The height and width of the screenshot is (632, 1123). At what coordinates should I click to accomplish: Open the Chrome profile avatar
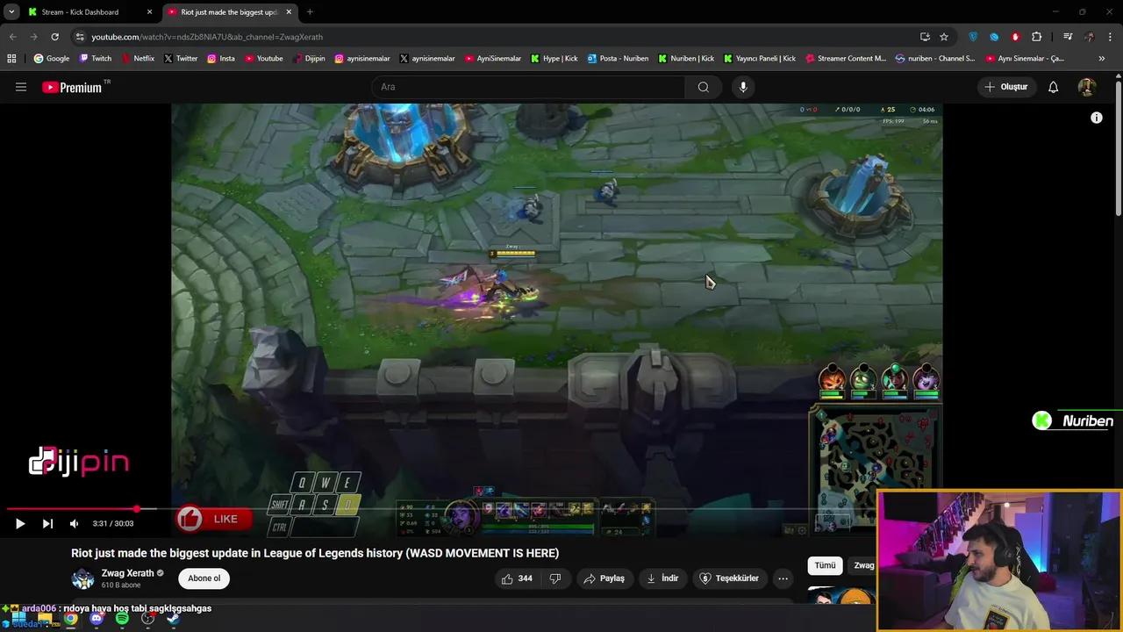click(x=1089, y=37)
